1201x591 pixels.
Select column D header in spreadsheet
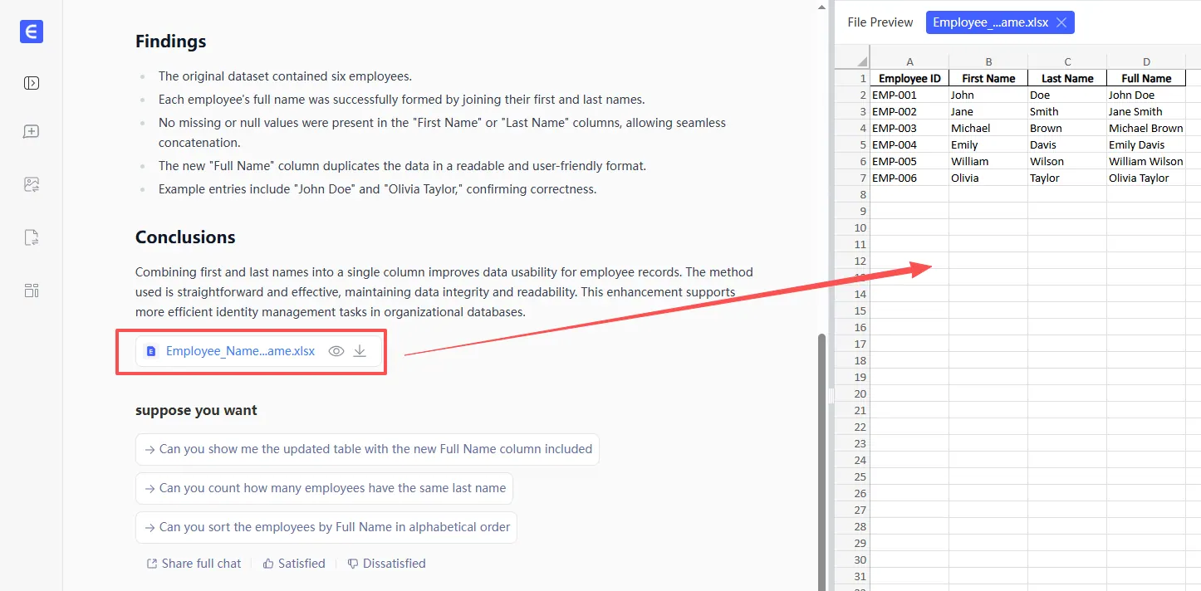1146,61
